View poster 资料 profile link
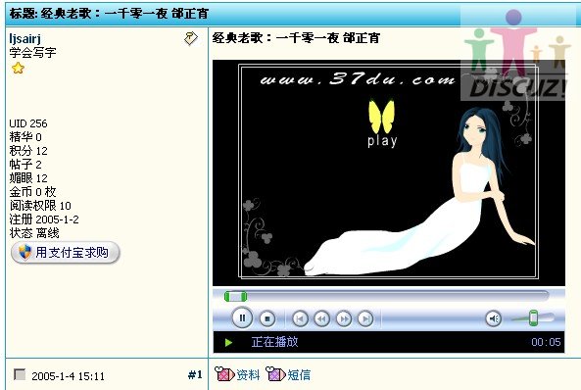The height and width of the screenshot is (390, 581). 248,374
